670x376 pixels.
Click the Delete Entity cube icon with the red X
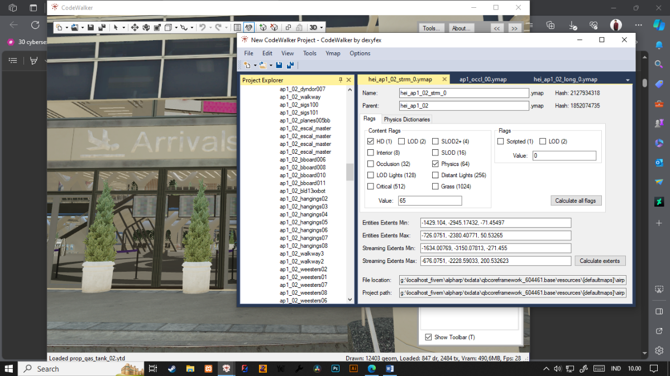click(x=274, y=27)
